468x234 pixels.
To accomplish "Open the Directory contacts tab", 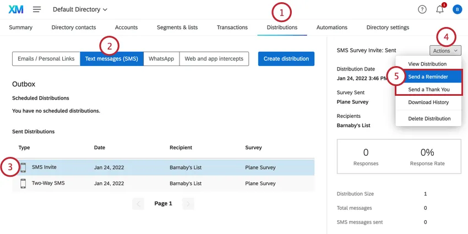I will 73,28.
